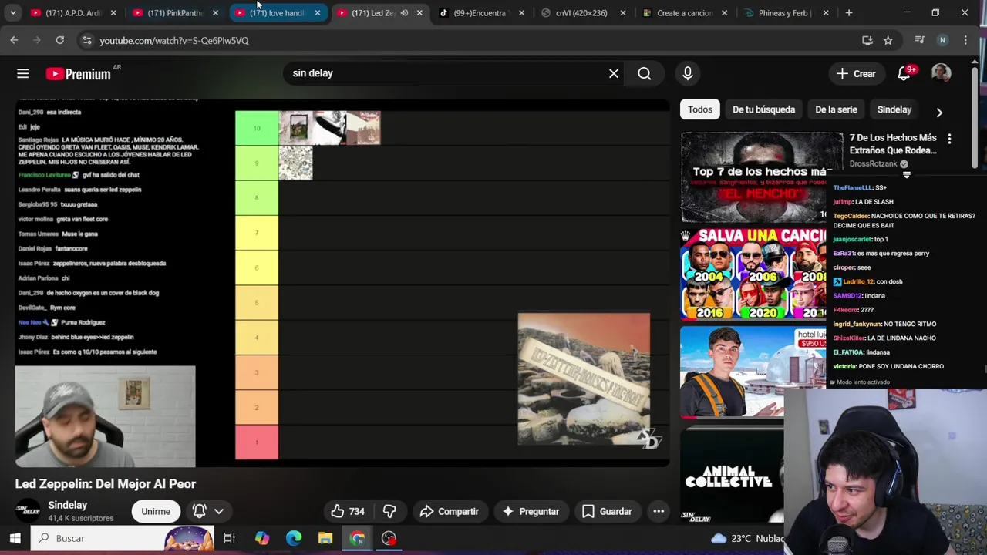
Task: View site information icon in address bar
Action: pos(87,40)
